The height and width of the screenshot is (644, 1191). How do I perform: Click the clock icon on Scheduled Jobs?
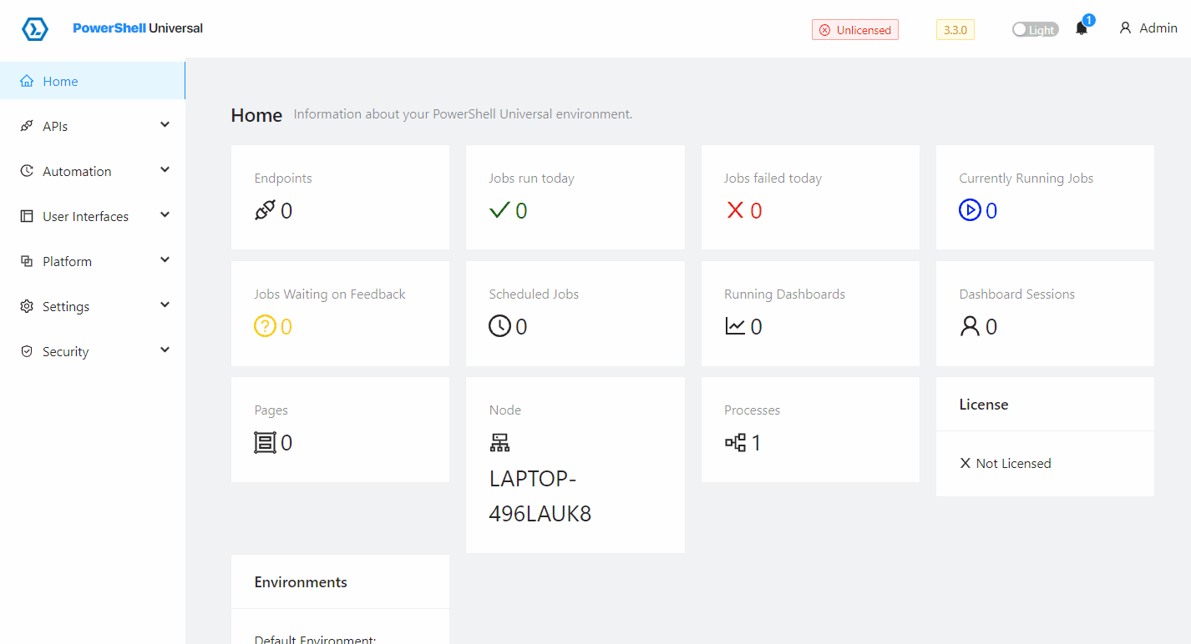click(x=499, y=326)
